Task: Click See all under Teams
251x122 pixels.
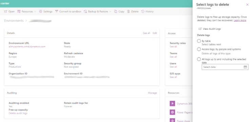Action: (x=173, y=57)
